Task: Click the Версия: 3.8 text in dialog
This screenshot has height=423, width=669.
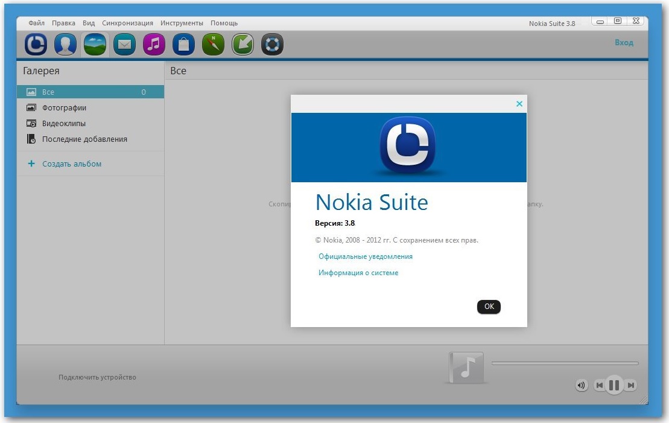Action: point(335,223)
